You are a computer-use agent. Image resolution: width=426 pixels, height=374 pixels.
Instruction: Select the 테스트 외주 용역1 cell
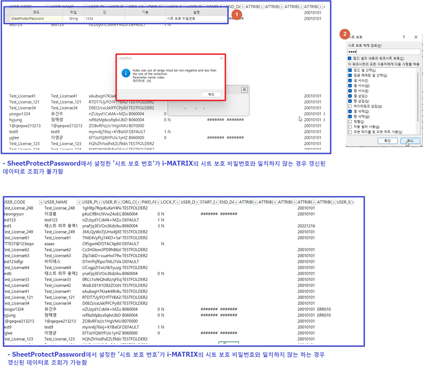point(61,226)
